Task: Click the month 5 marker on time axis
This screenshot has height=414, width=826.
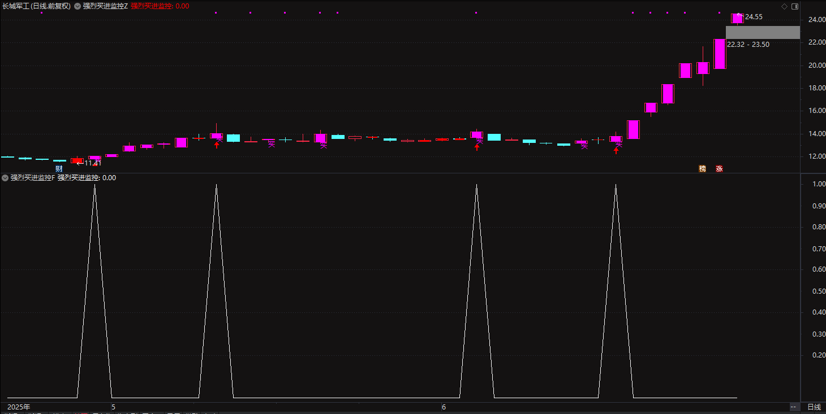Action: click(x=113, y=407)
